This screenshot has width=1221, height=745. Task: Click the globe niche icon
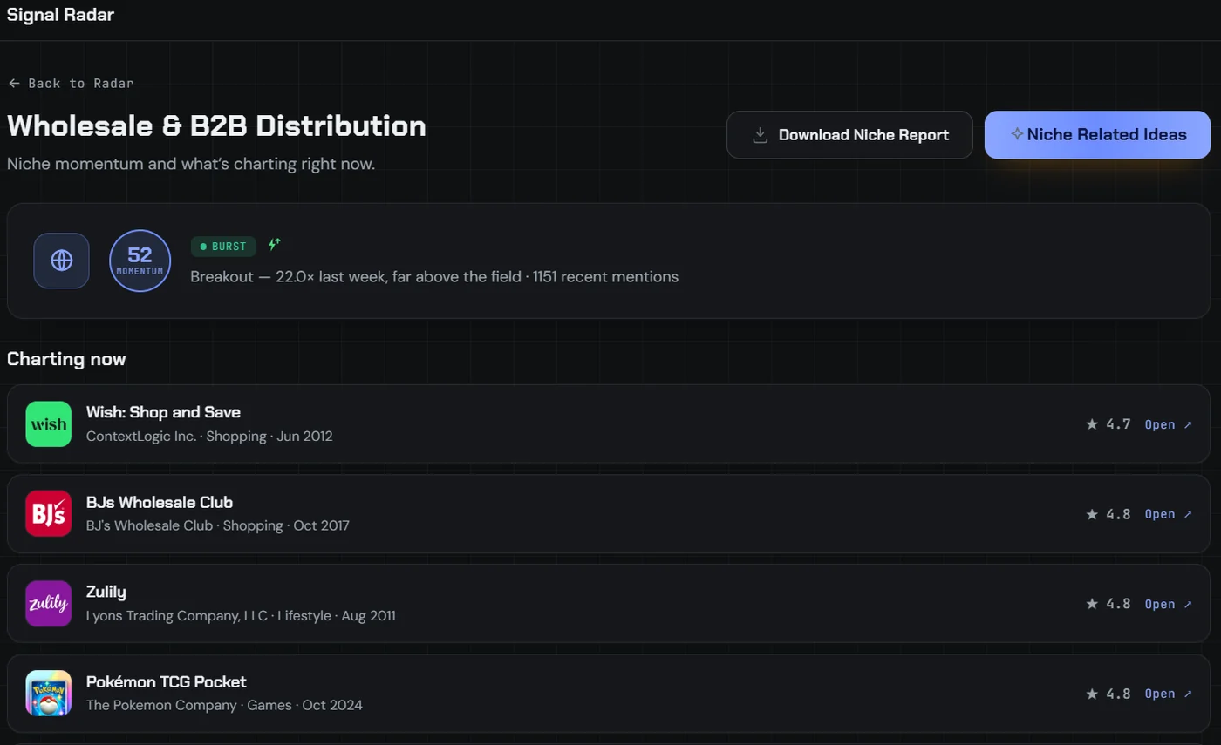coord(61,261)
